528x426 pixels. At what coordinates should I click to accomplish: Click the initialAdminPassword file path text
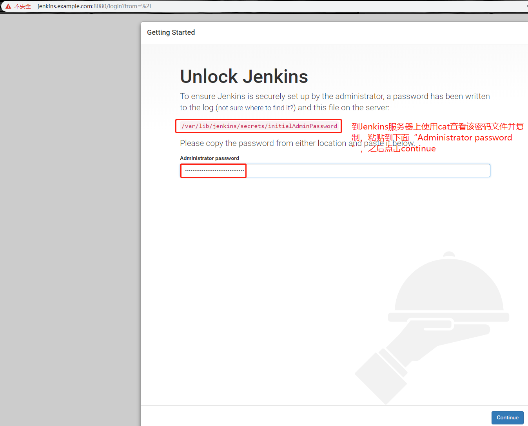click(x=259, y=126)
